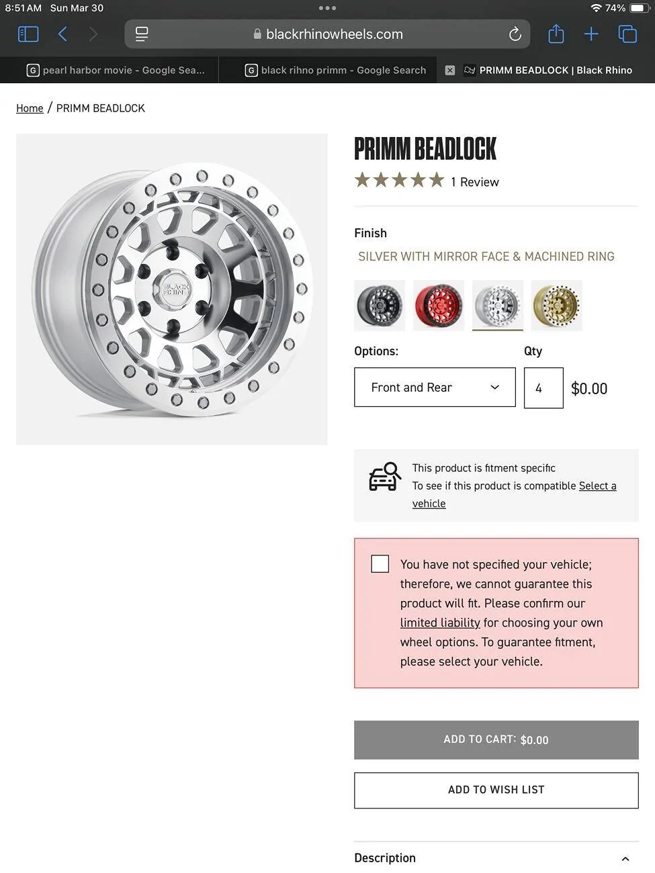Open the Home breadcrumb link
The height and width of the screenshot is (873, 655).
[x=30, y=108]
